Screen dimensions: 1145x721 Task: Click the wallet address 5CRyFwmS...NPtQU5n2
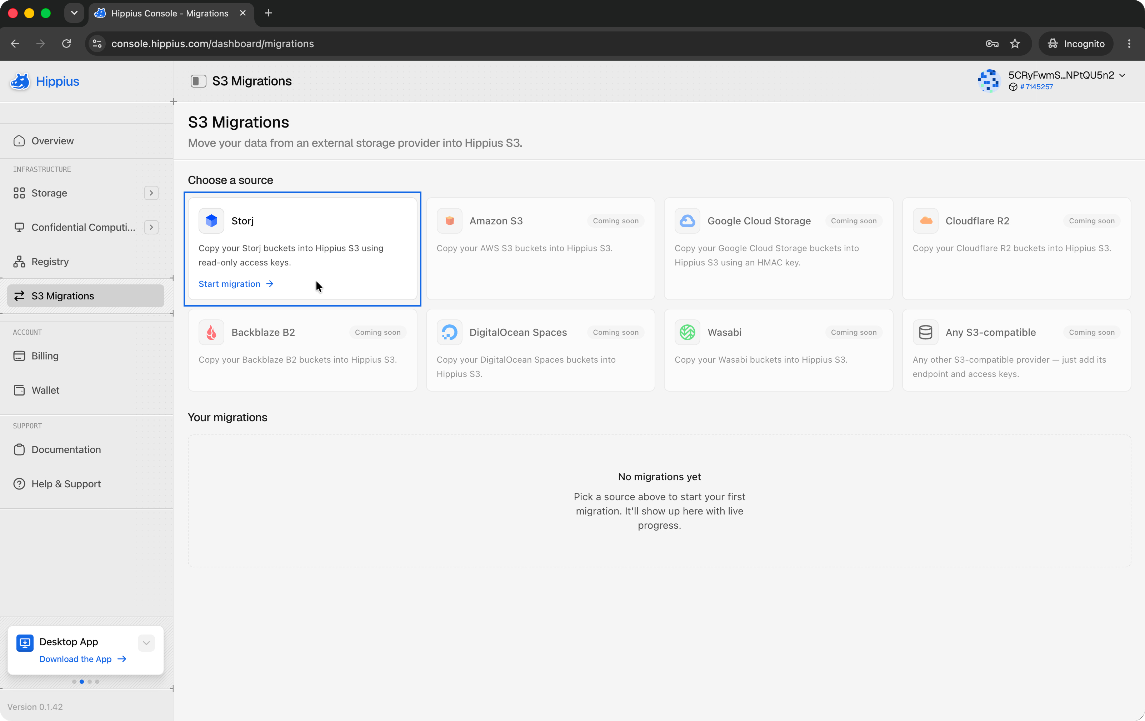click(x=1061, y=75)
